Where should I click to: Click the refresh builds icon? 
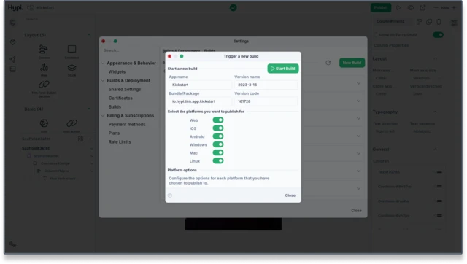click(328, 63)
